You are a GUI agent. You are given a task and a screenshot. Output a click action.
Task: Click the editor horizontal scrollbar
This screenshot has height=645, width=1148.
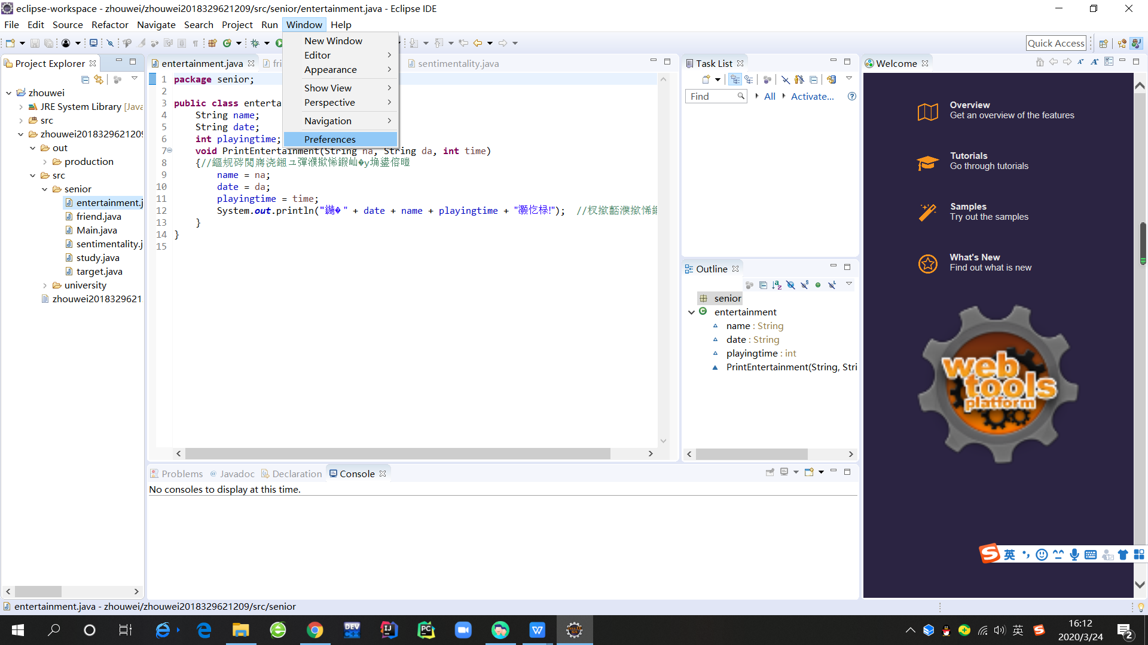(x=397, y=454)
